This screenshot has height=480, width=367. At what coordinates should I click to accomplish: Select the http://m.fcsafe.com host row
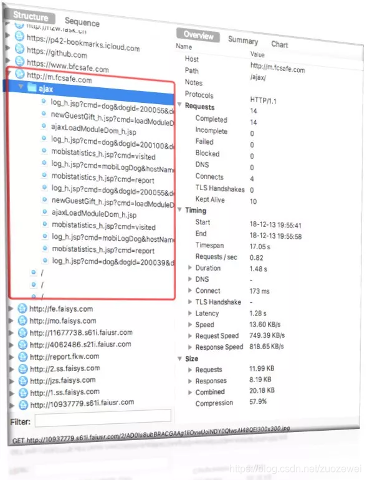[x=59, y=77]
